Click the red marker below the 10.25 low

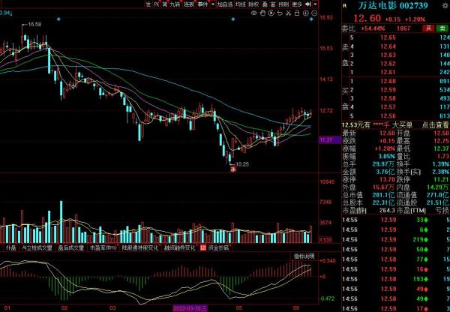pos(232,170)
